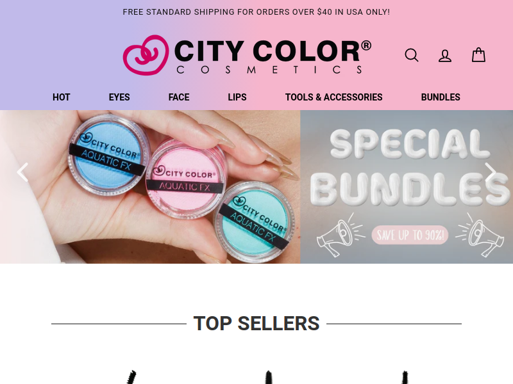The width and height of the screenshot is (513, 384).
Task: Click the right megaphone graphic
Action: point(480,234)
